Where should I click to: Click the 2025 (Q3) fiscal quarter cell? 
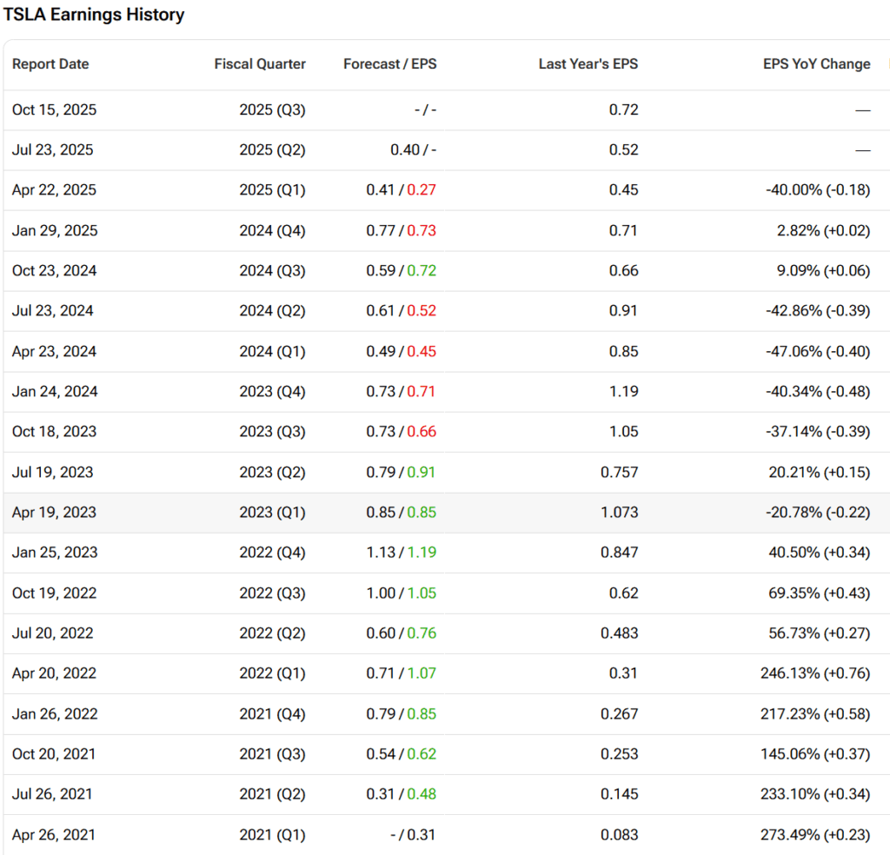tap(272, 109)
